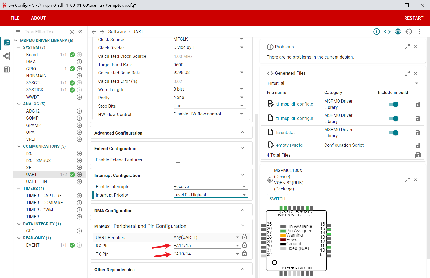This screenshot has height=278, width=430.
Task: Select the SYSCTL module
Action: click(x=34, y=83)
